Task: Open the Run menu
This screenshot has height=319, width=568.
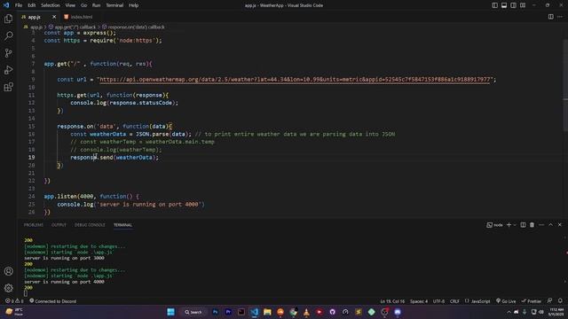Action: (x=96, y=5)
